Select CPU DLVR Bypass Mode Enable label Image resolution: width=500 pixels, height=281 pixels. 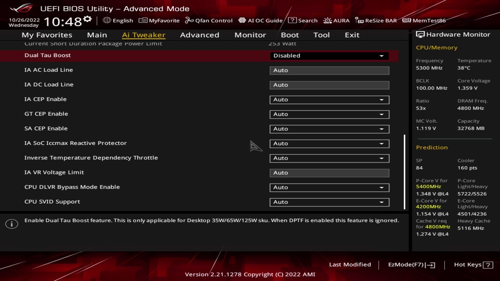pos(72,187)
